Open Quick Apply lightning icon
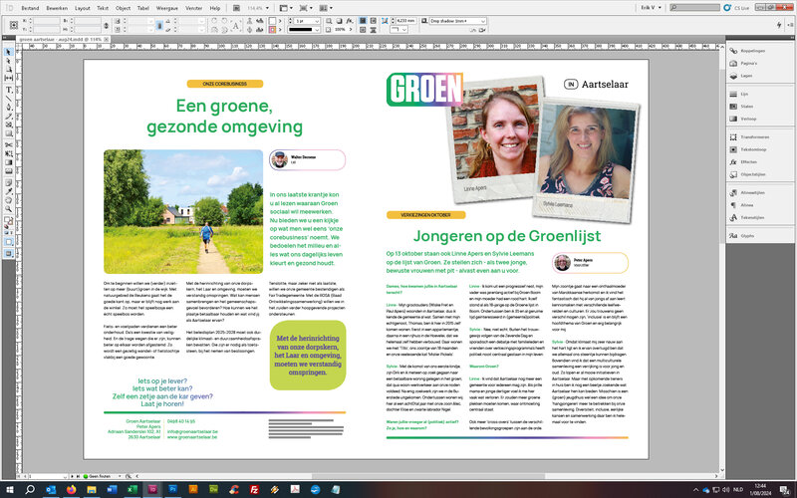This screenshot has width=797, height=498. 779,25
